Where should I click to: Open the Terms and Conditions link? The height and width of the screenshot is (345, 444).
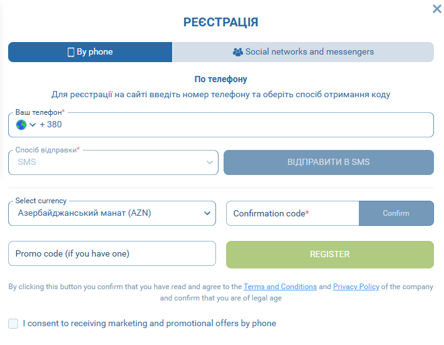(x=280, y=287)
